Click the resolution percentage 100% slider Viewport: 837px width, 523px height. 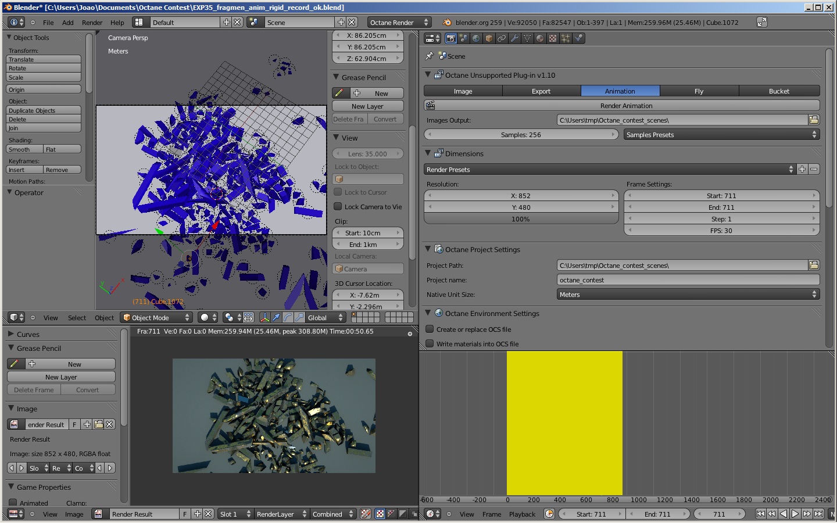[x=521, y=219]
